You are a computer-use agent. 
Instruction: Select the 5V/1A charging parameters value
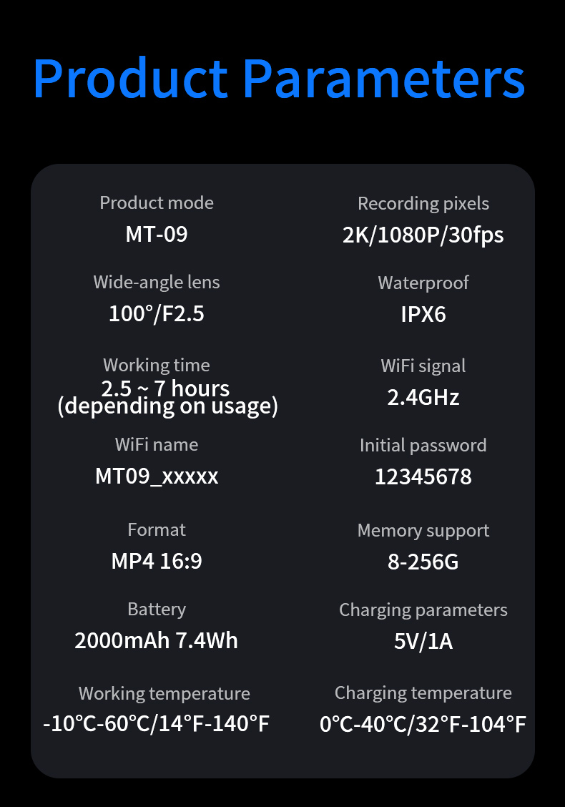coord(423,641)
